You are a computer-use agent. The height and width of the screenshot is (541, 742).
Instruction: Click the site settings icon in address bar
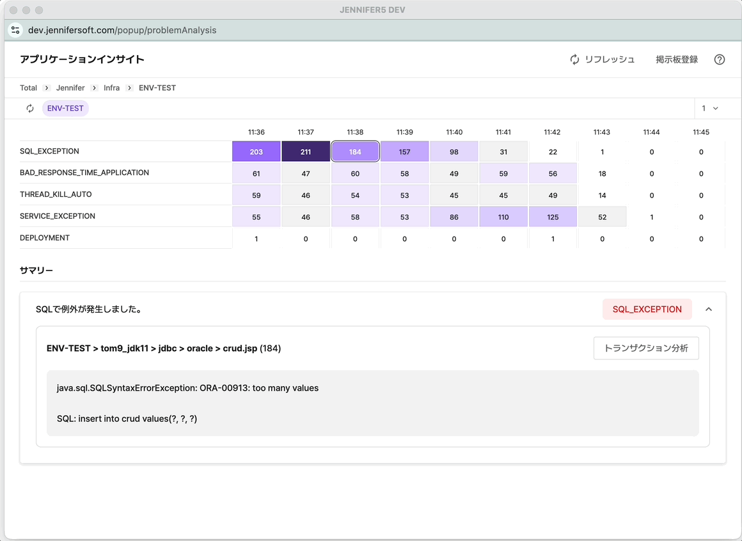tap(15, 30)
